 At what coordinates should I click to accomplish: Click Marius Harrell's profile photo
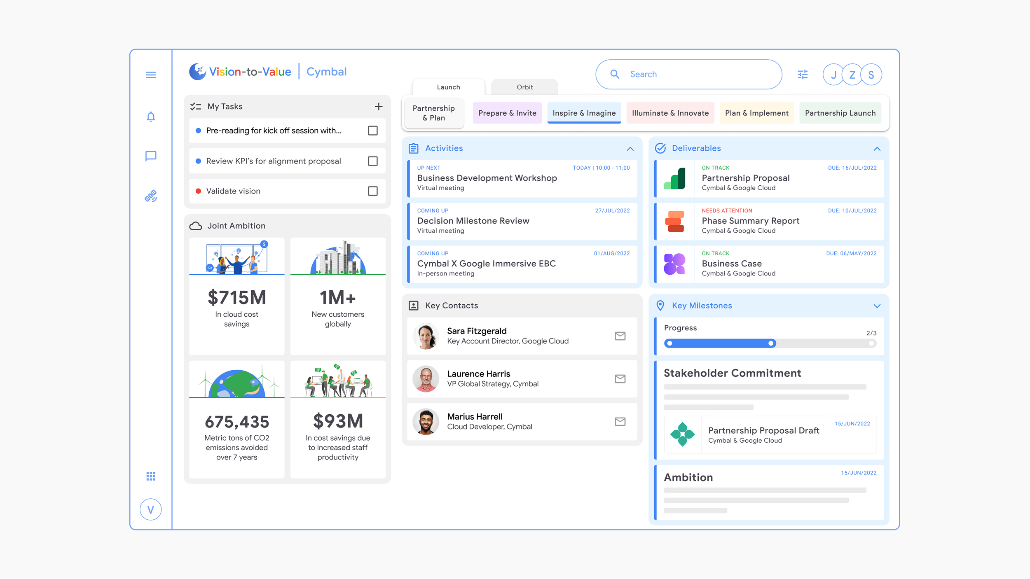426,422
